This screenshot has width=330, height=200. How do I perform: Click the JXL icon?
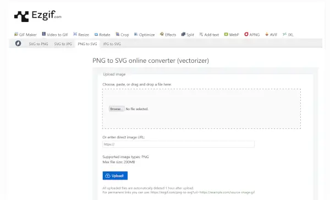click(x=284, y=34)
